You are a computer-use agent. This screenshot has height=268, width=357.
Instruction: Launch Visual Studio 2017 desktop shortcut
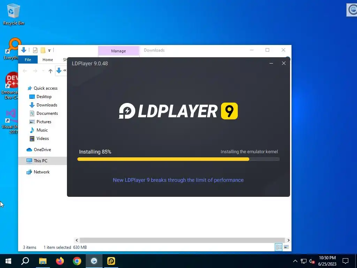[9, 121]
